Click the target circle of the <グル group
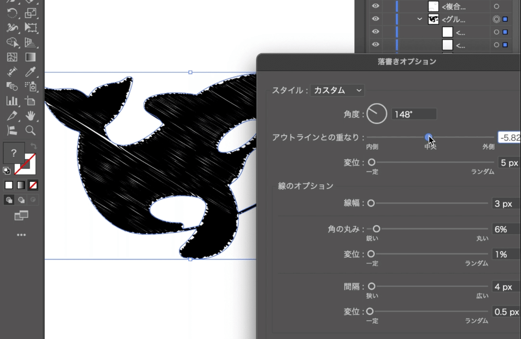The width and height of the screenshot is (521, 339). click(x=497, y=19)
